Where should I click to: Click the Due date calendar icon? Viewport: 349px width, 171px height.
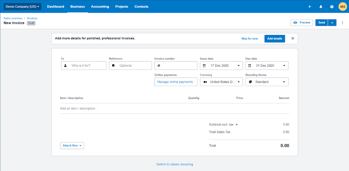250,66
